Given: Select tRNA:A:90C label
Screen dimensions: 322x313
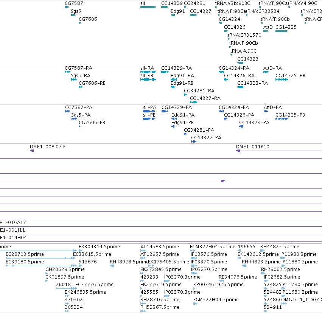Looking at the screenshot, I should click(x=243, y=51).
